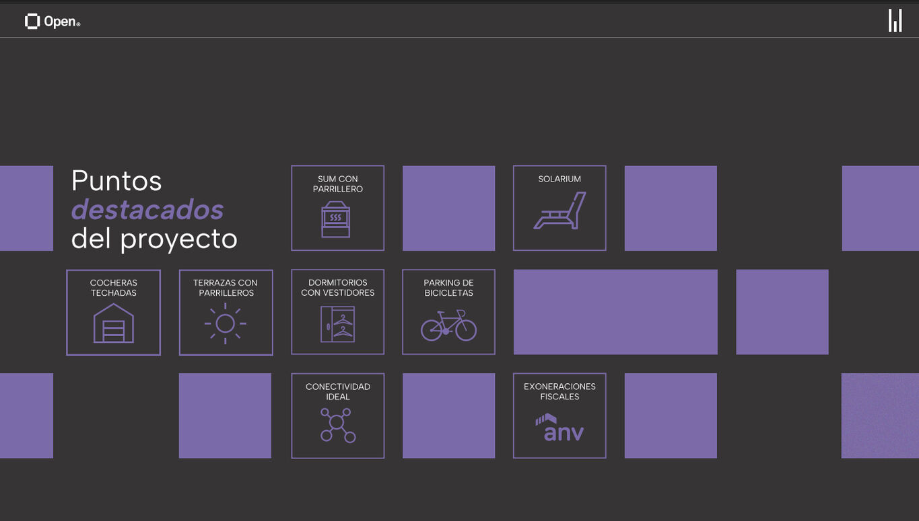The height and width of the screenshot is (521, 919).
Task: Click the garage icon for Cocheras Techadas
Action: [113, 323]
